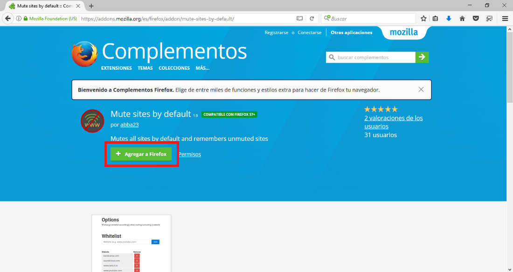513x272 pixels.
Task: Open Otras aplicaciones dropdown
Action: coord(351,33)
